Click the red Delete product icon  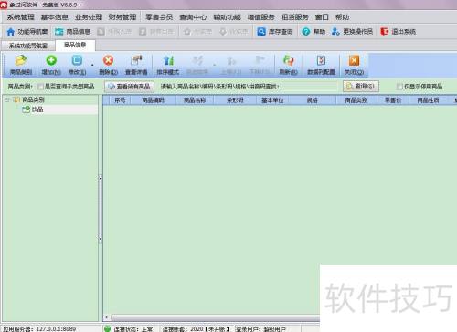point(108,60)
